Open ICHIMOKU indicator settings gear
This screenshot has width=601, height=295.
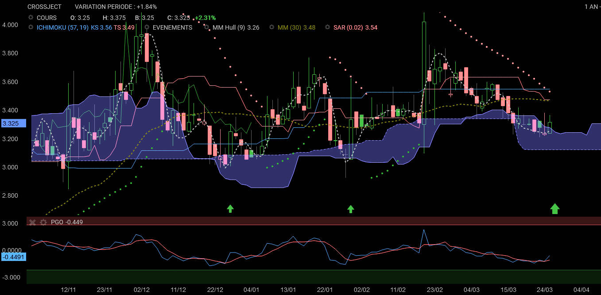click(31, 27)
